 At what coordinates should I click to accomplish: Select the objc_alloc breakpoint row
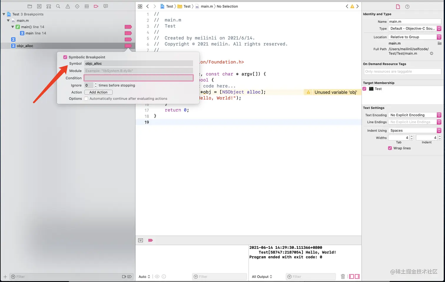click(68, 46)
